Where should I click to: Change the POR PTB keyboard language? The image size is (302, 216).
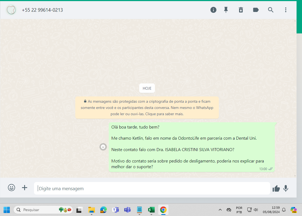click(239, 210)
